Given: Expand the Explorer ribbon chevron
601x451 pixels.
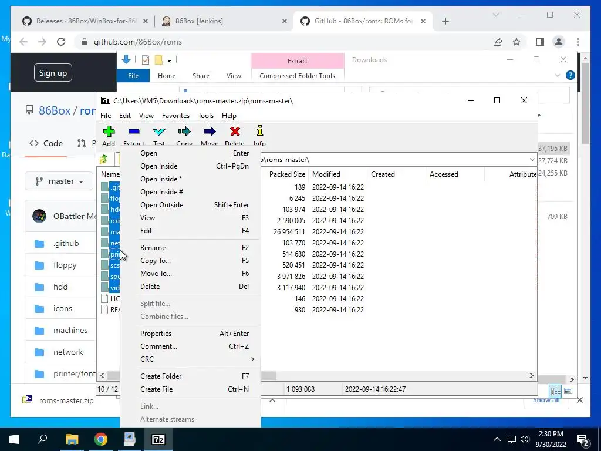Looking at the screenshot, I should click(558, 76).
